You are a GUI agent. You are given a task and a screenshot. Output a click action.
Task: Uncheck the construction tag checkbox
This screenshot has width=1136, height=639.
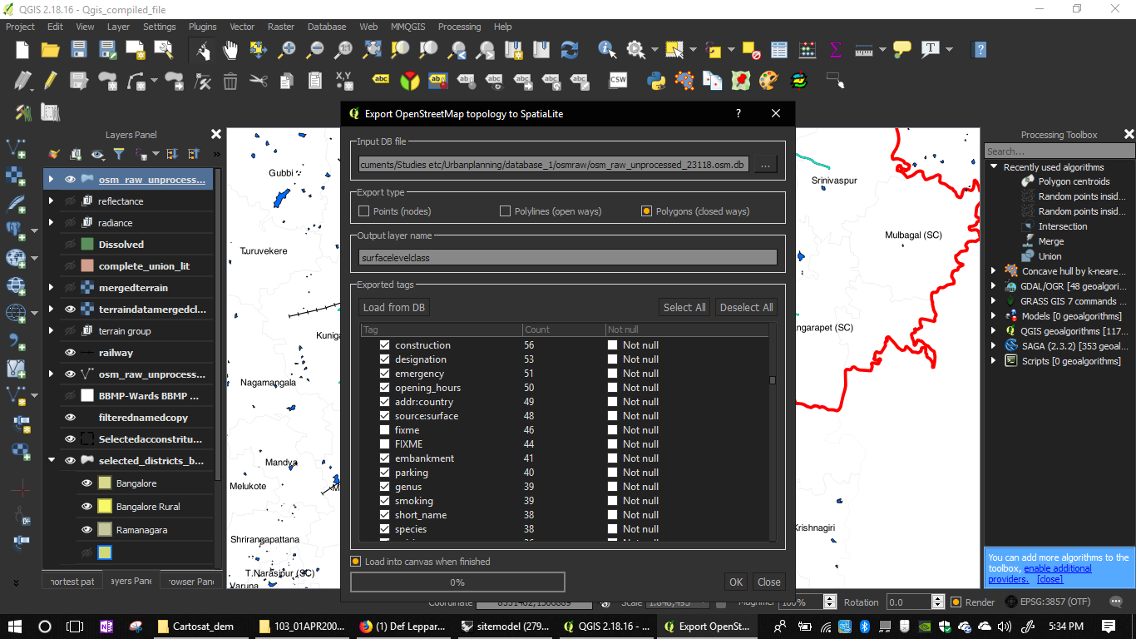pyautogui.click(x=384, y=345)
